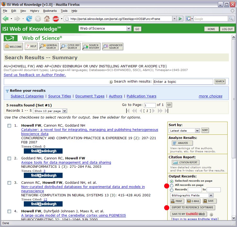Click the 'Search within results' text field
This screenshot has height=227, width=237.
click(x=183, y=82)
